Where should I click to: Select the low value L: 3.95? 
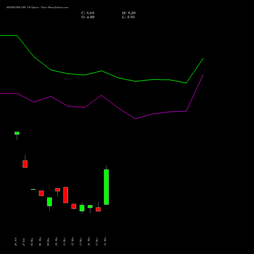[129, 17]
